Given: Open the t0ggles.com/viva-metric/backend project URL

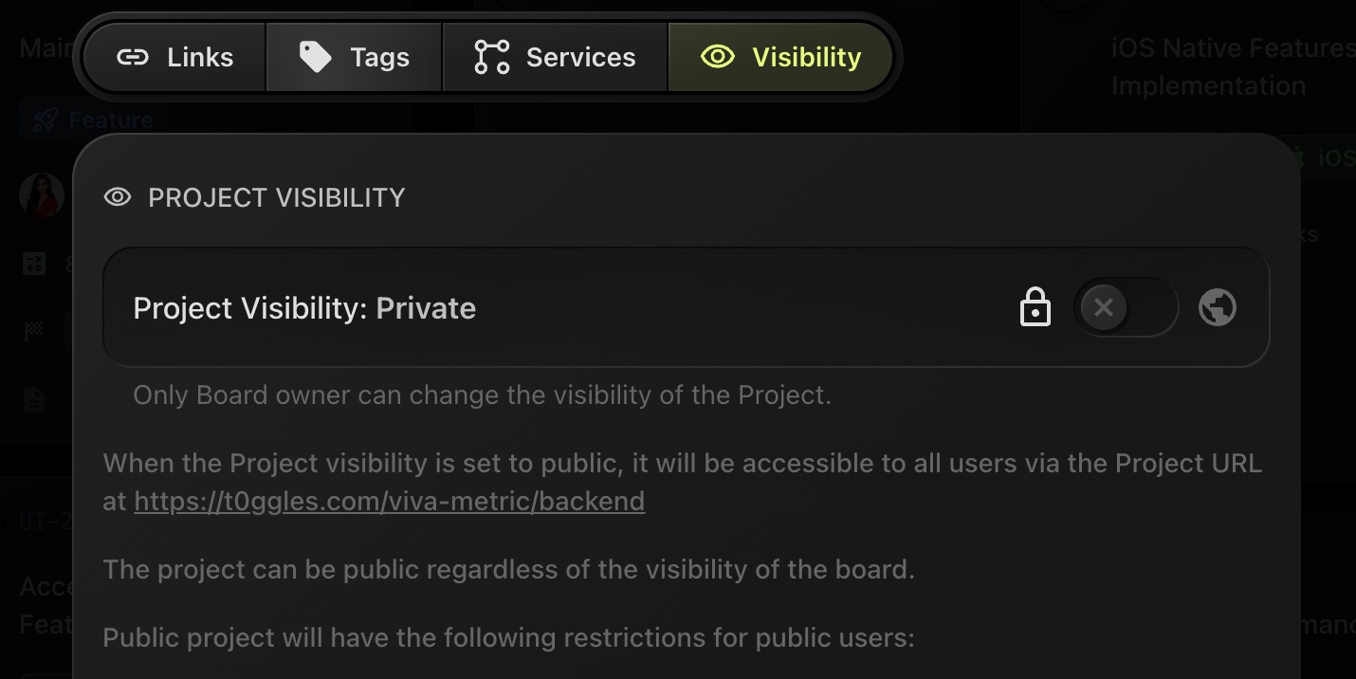Looking at the screenshot, I should pyautogui.click(x=389, y=501).
